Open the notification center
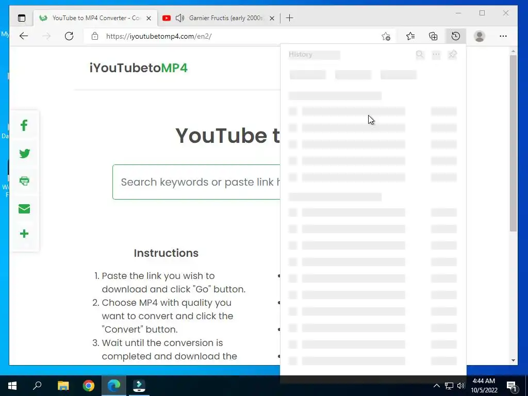 (x=512, y=386)
